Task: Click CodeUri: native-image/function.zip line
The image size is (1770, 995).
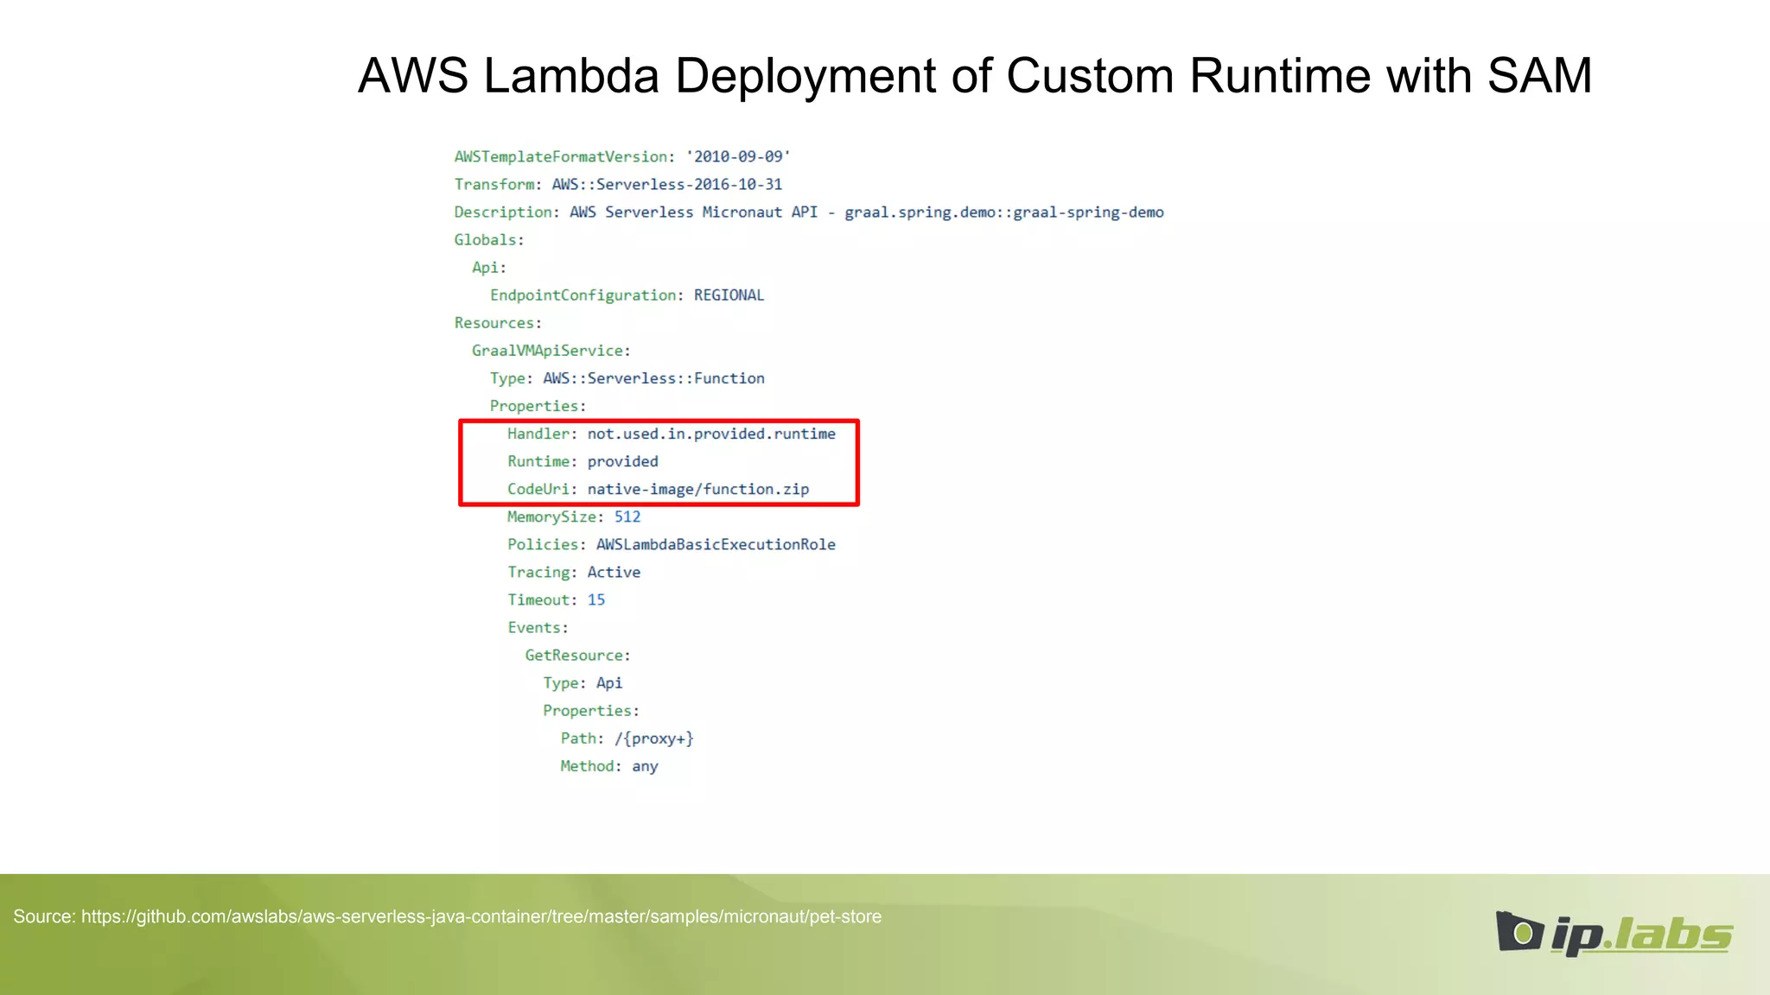Action: (x=659, y=489)
